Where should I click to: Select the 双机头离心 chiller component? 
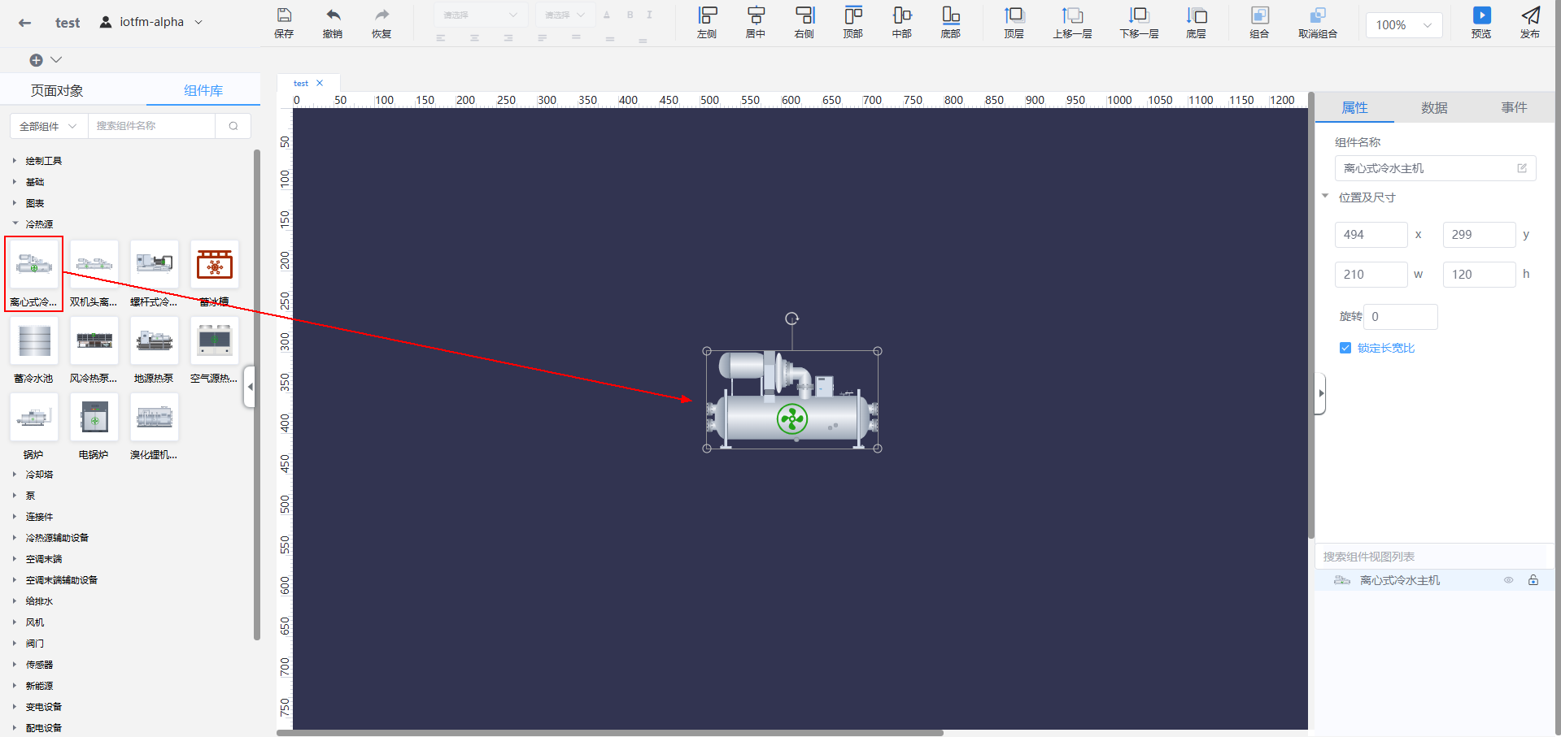[x=94, y=264]
